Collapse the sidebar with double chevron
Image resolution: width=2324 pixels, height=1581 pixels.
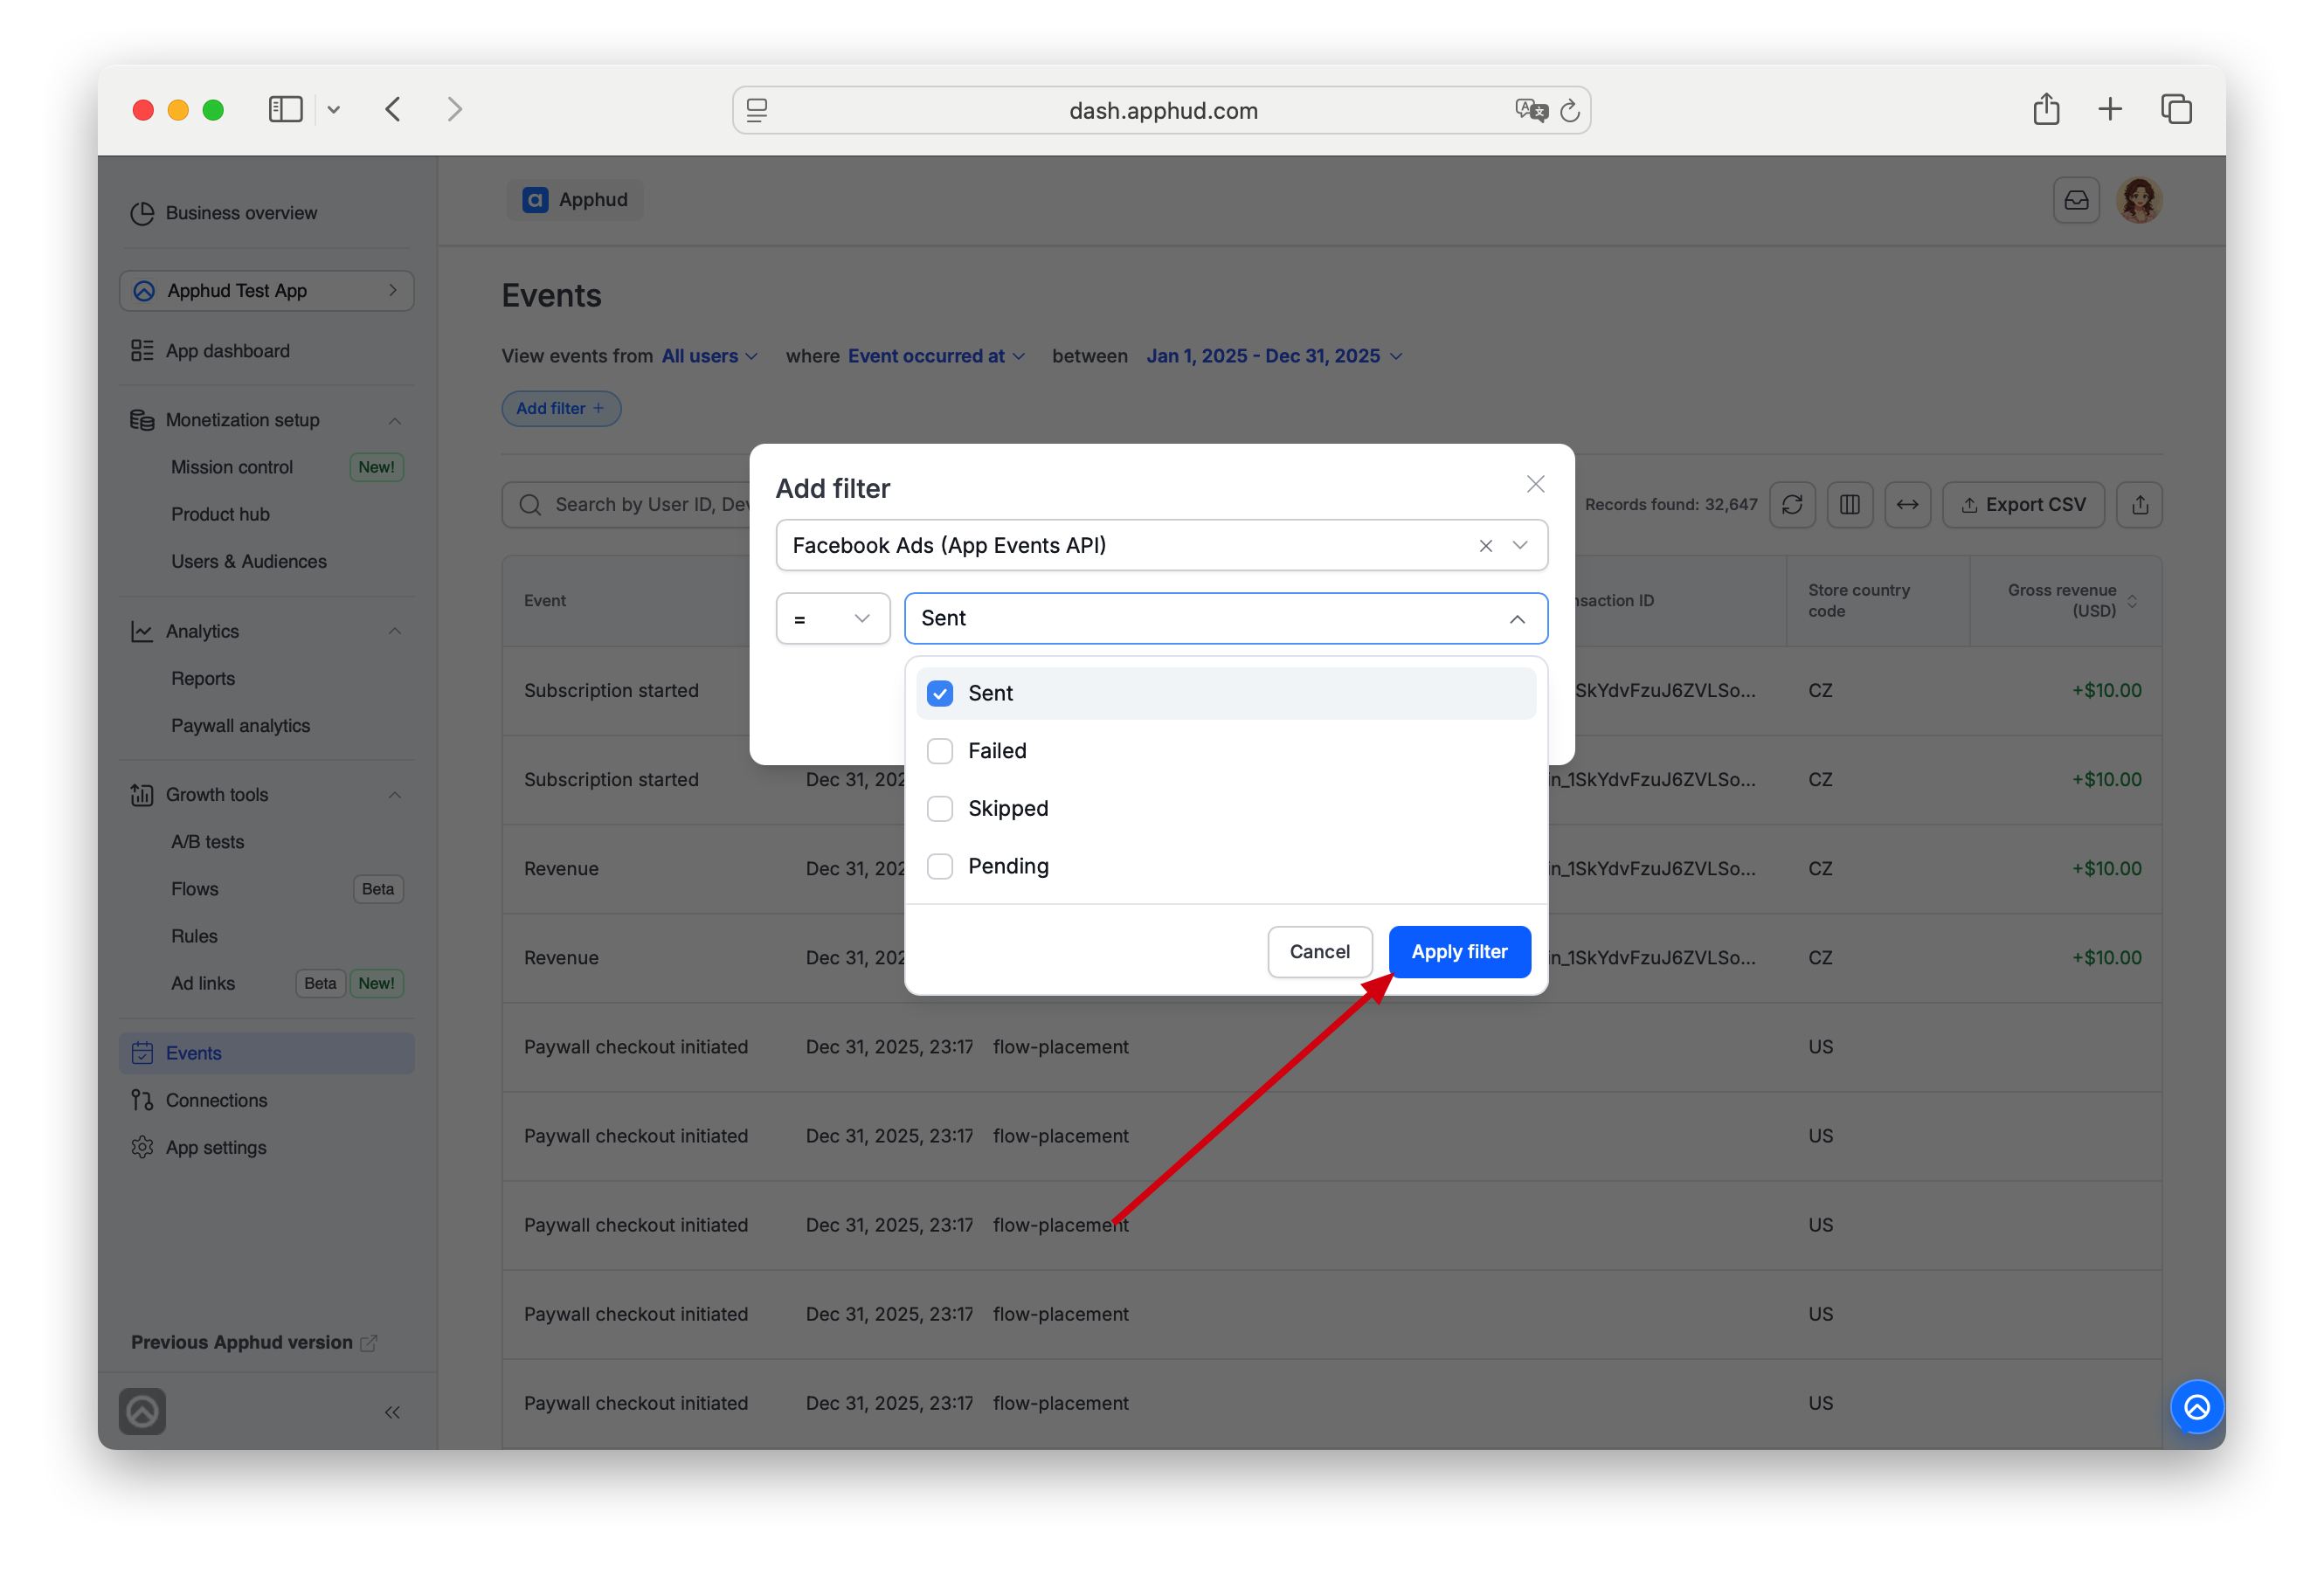click(x=392, y=1412)
